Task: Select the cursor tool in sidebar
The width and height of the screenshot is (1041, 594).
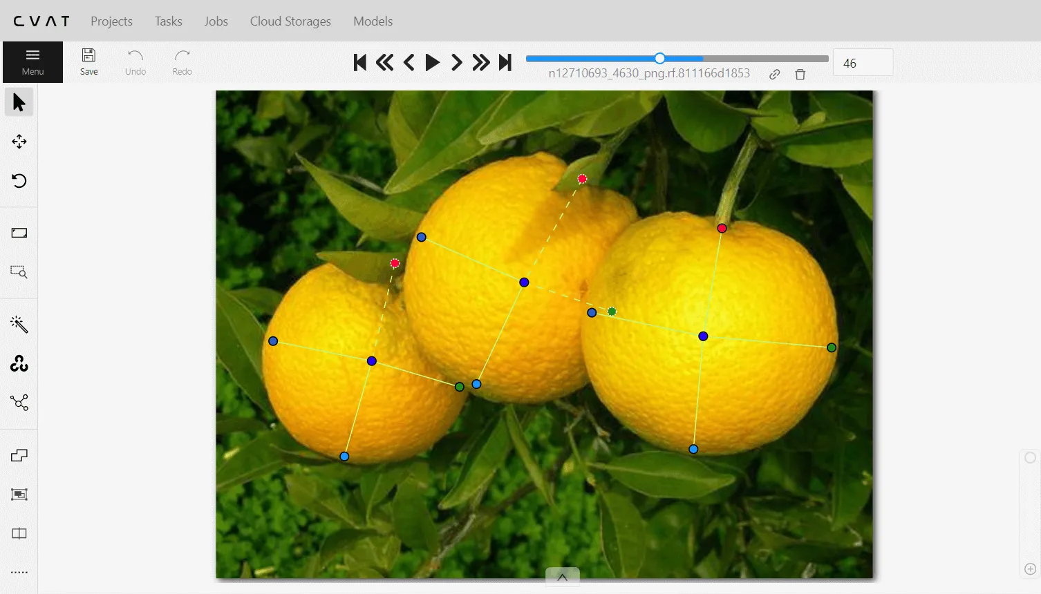Action: click(19, 102)
